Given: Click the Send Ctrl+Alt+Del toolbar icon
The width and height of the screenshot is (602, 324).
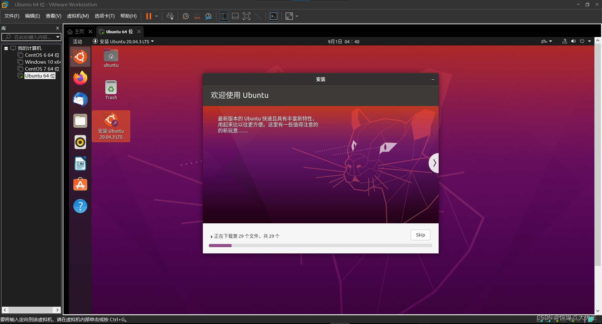Looking at the screenshot, I should click(x=170, y=16).
